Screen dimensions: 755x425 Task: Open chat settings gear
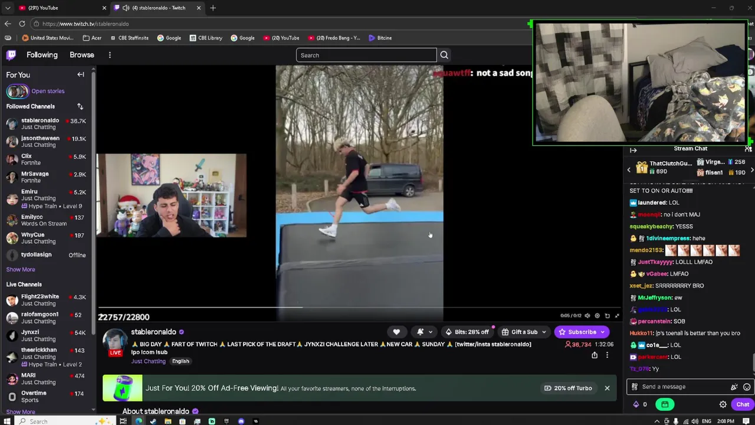click(x=723, y=404)
